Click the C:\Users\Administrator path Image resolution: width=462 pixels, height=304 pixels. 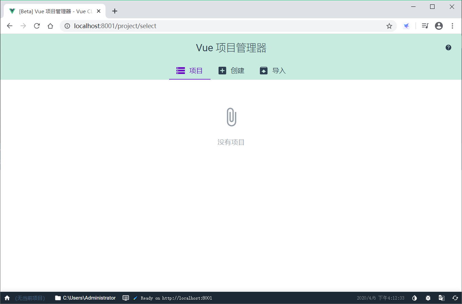pyautogui.click(x=89, y=298)
